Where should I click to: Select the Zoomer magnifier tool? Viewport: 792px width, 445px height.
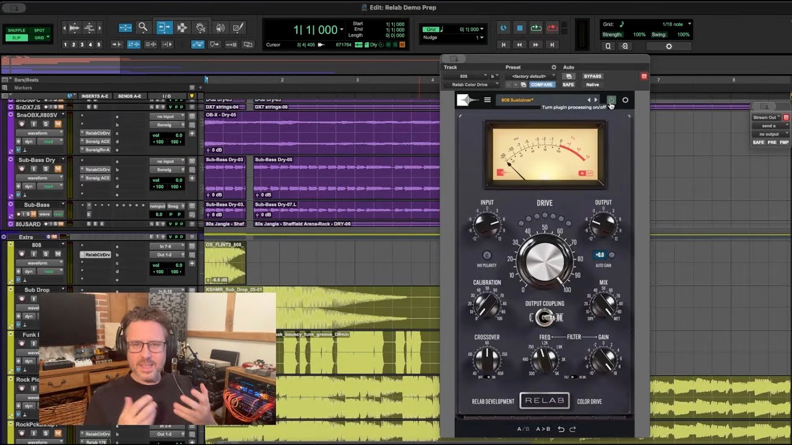143,28
